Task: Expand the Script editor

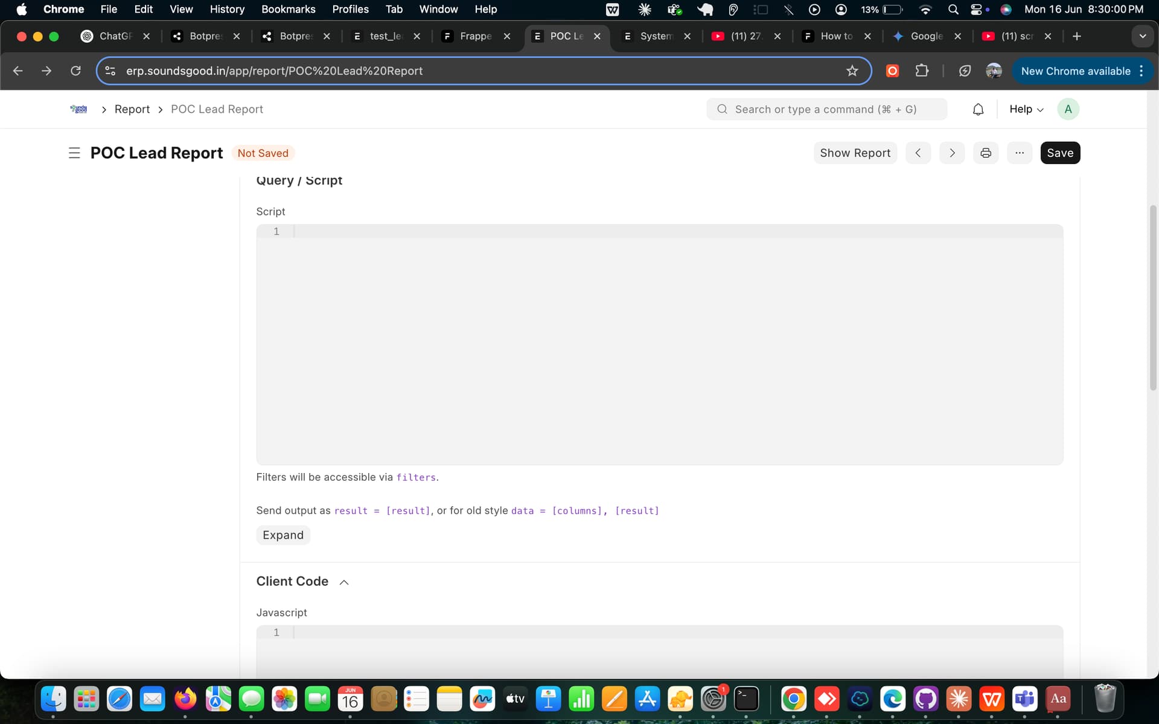Action: [x=283, y=535]
